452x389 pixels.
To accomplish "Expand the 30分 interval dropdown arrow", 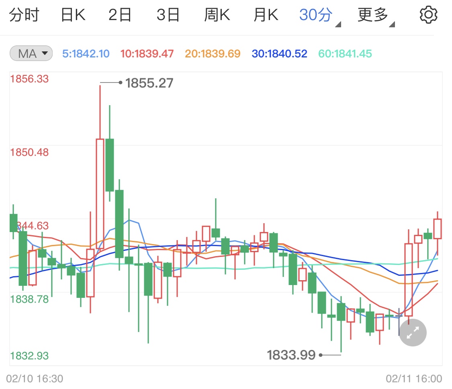I will [x=337, y=24].
